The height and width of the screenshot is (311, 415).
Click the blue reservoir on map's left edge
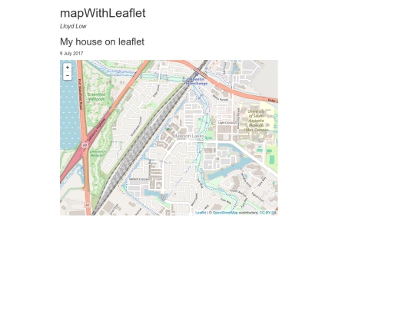(69, 106)
